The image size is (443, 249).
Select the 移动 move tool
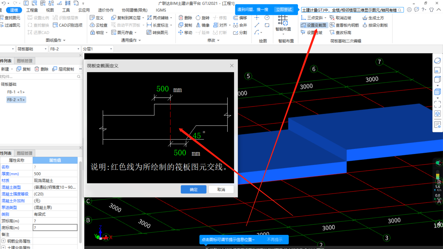point(185,33)
